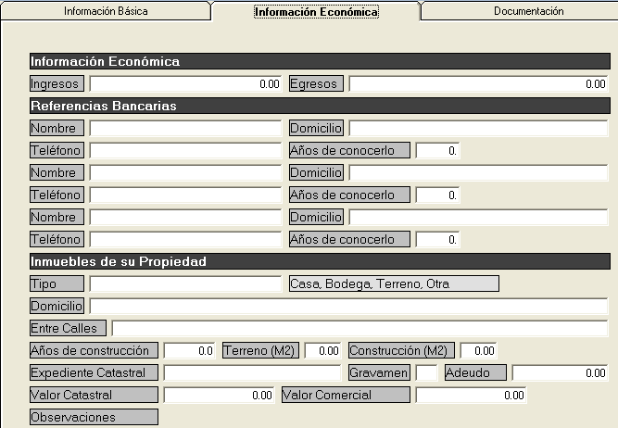Switch to the Información Básica tab
Viewport: 618px width, 428px height.
[105, 12]
